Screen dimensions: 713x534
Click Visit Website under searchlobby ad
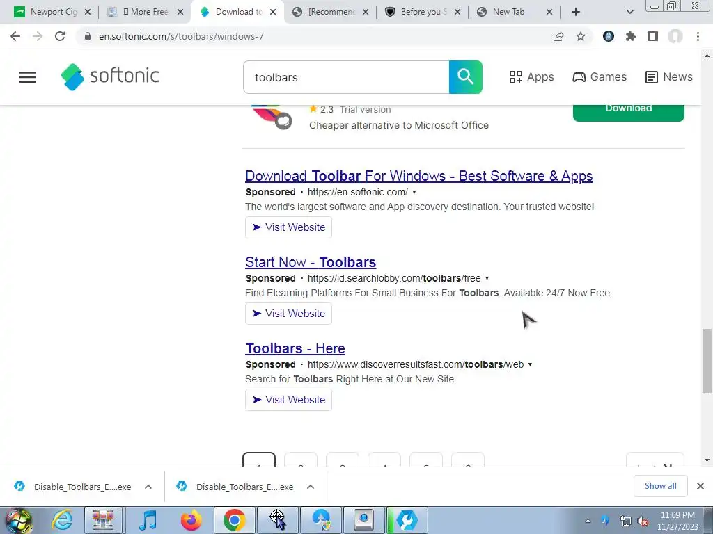click(288, 314)
